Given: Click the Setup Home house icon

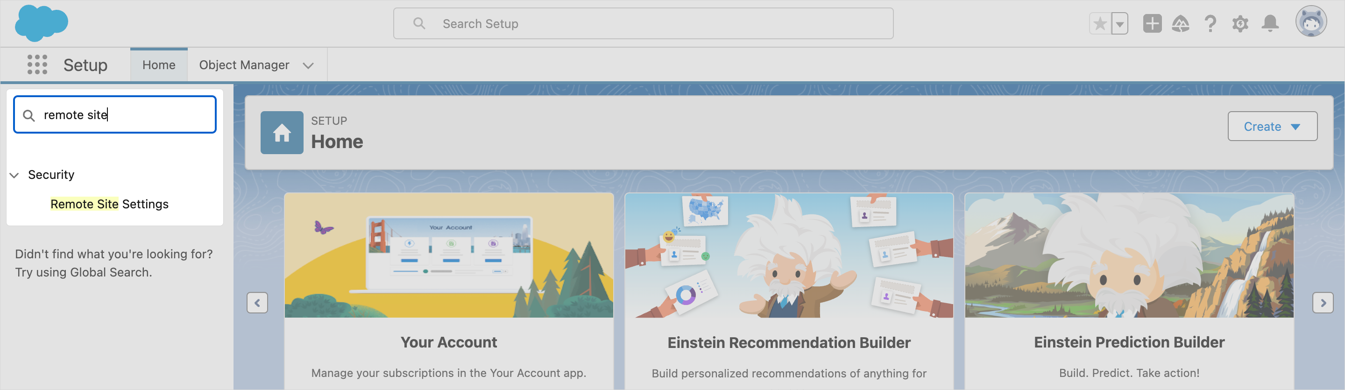Looking at the screenshot, I should point(282,133).
